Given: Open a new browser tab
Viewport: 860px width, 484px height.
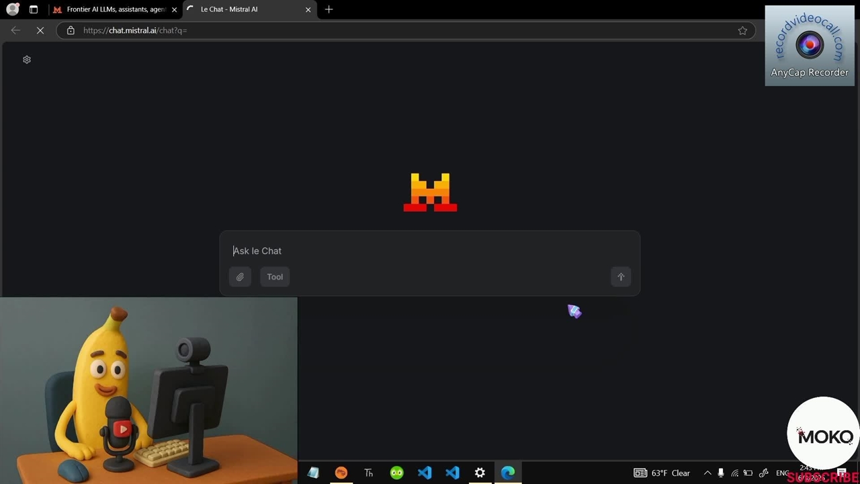Looking at the screenshot, I should (329, 9).
